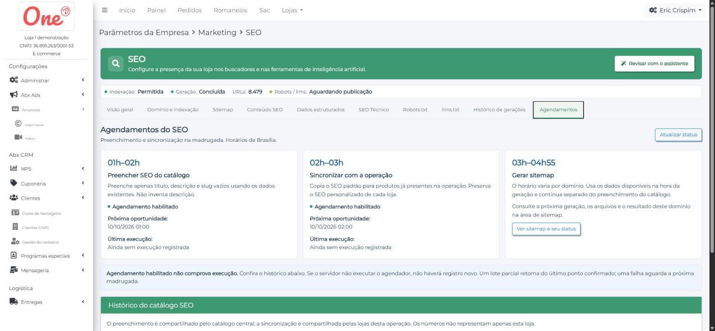Click the Clientes people icon
The image size is (715, 331).
pyautogui.click(x=14, y=198)
